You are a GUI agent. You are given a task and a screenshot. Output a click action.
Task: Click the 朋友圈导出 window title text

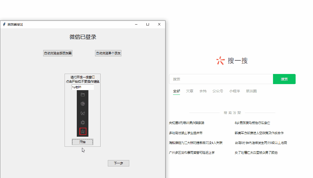(x=15, y=25)
